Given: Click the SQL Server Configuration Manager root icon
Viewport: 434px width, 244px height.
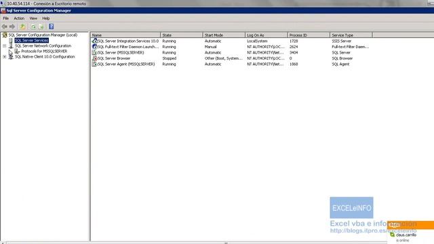Looking at the screenshot, I should click(5, 35).
